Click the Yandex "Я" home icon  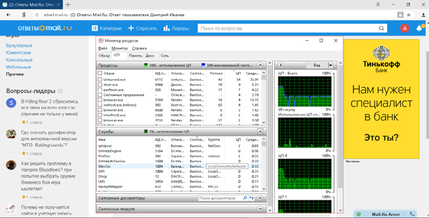click(x=24, y=15)
